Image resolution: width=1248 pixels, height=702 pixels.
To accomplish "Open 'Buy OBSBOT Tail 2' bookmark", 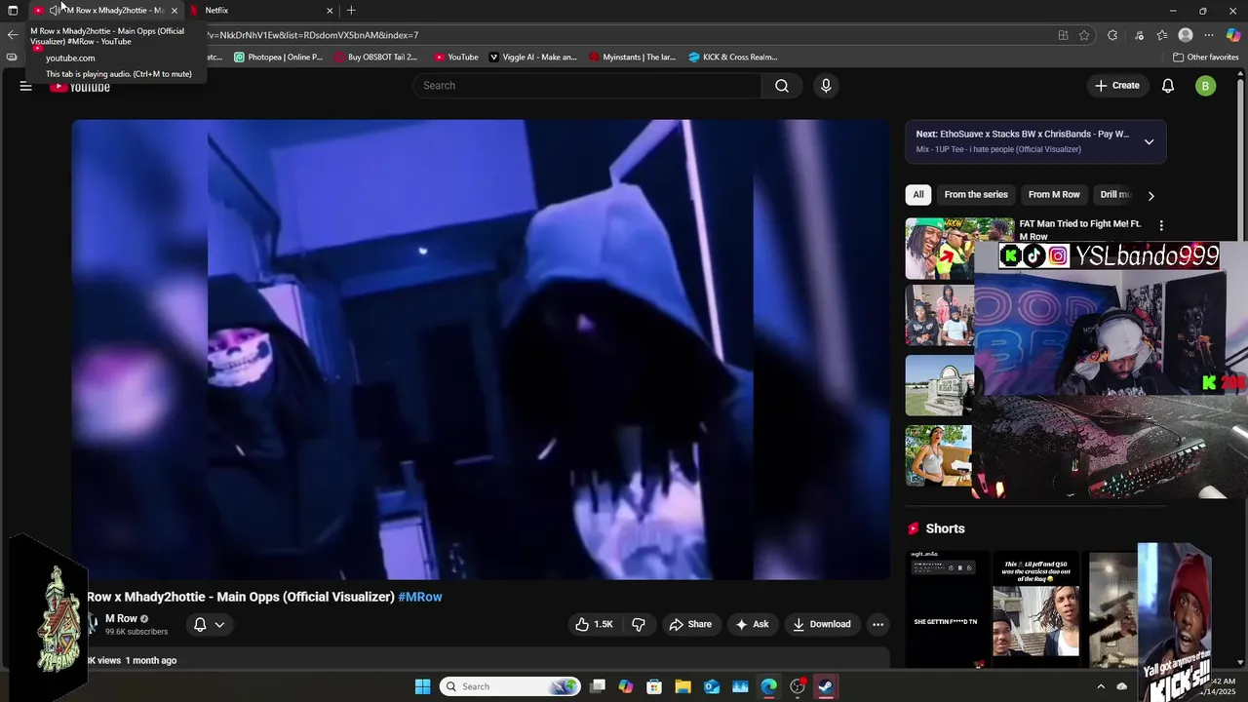I will tap(375, 58).
